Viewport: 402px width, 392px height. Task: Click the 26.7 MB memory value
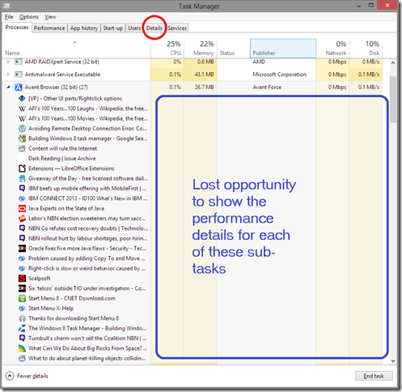(x=204, y=87)
